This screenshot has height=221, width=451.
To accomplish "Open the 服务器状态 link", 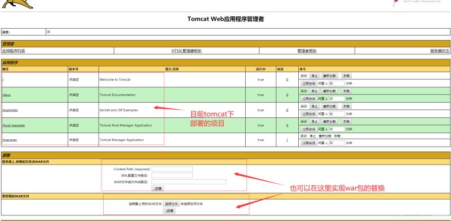I will pyautogui.click(x=440, y=51).
